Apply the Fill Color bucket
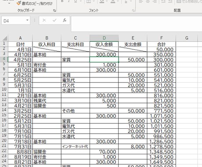202x167 pixels. [x=102, y=1]
